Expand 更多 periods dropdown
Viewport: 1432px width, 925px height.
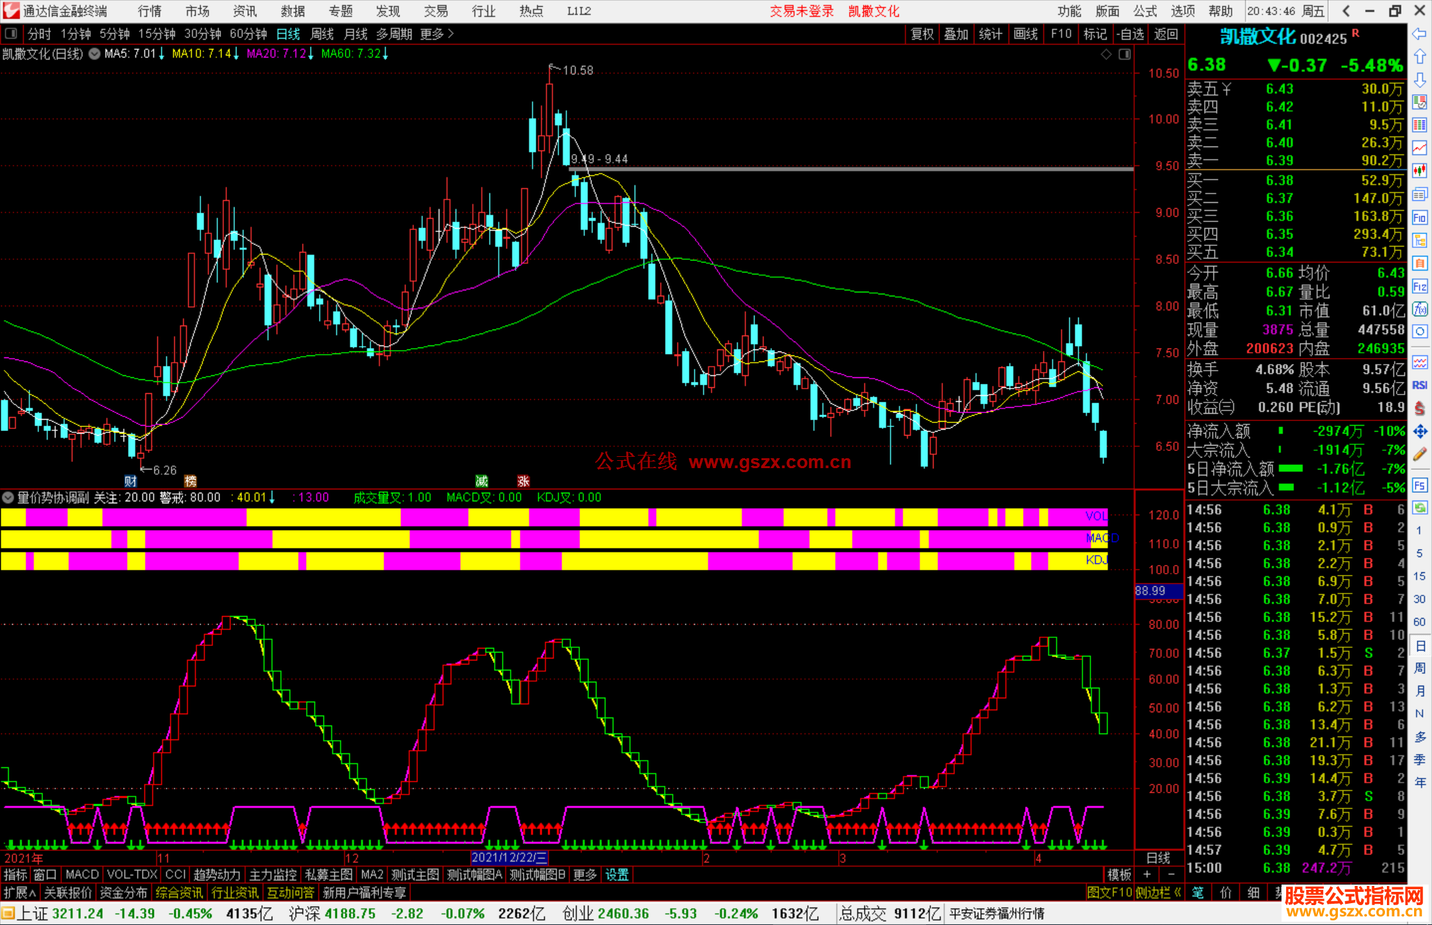[x=437, y=34]
